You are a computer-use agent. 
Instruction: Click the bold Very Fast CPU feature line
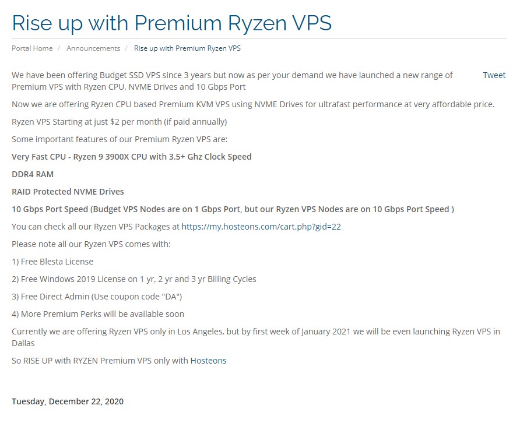[132, 156]
